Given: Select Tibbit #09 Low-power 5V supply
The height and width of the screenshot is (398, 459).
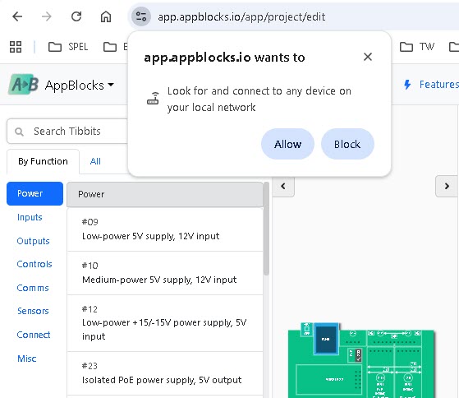Looking at the screenshot, I should pyautogui.click(x=165, y=229).
